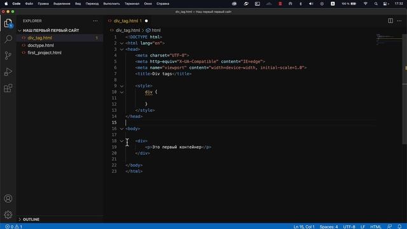This screenshot has width=407, height=229.
Task: Open editor more actions ellipsis
Action: (x=399, y=21)
